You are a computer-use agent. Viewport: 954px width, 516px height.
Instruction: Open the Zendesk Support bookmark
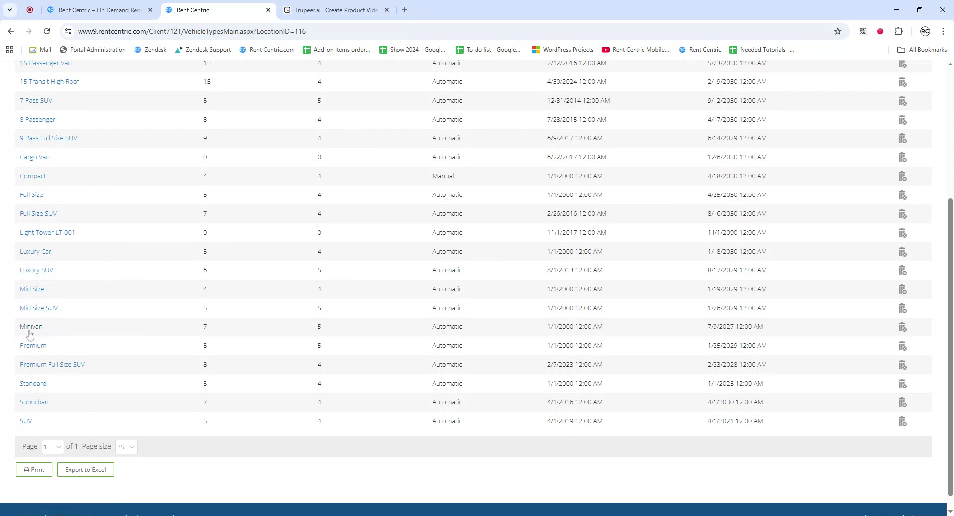tap(202, 49)
